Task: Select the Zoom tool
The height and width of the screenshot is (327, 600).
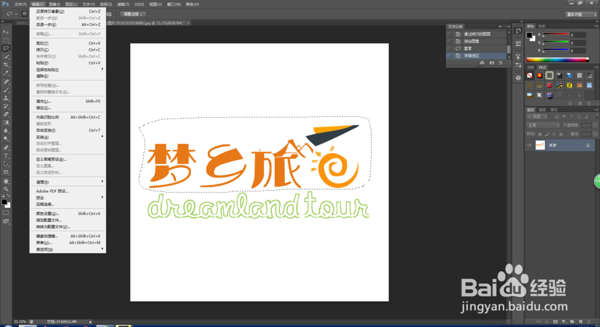Action: (x=6, y=189)
